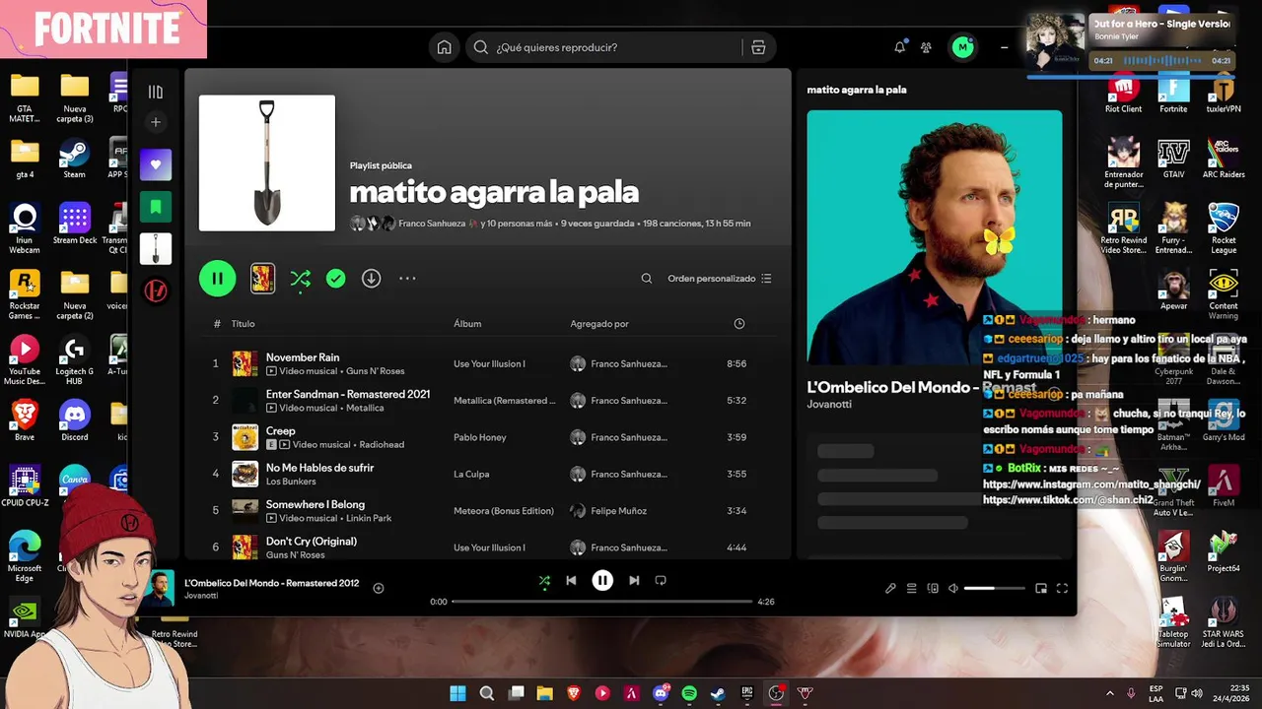Screen dimensions: 1262x709
Task: Enter fullscreen player mode
Action: click(1062, 588)
